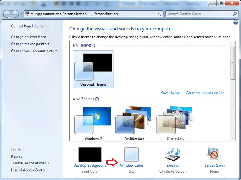Click the Personalization breadcrumb

click(x=106, y=14)
